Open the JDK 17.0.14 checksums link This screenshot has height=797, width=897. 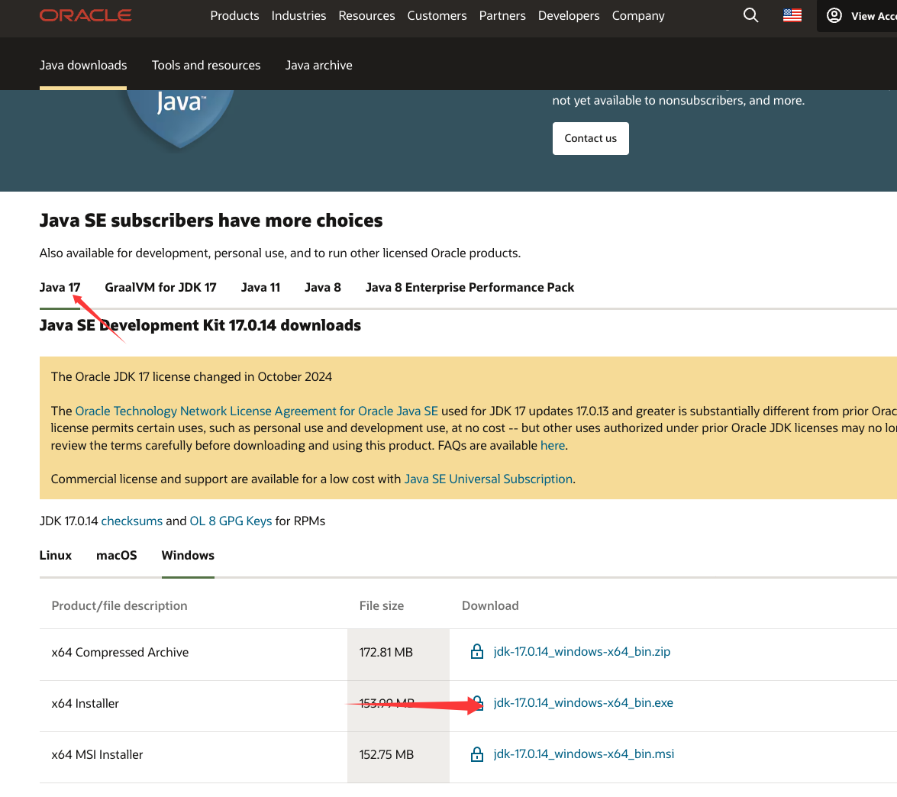(132, 521)
